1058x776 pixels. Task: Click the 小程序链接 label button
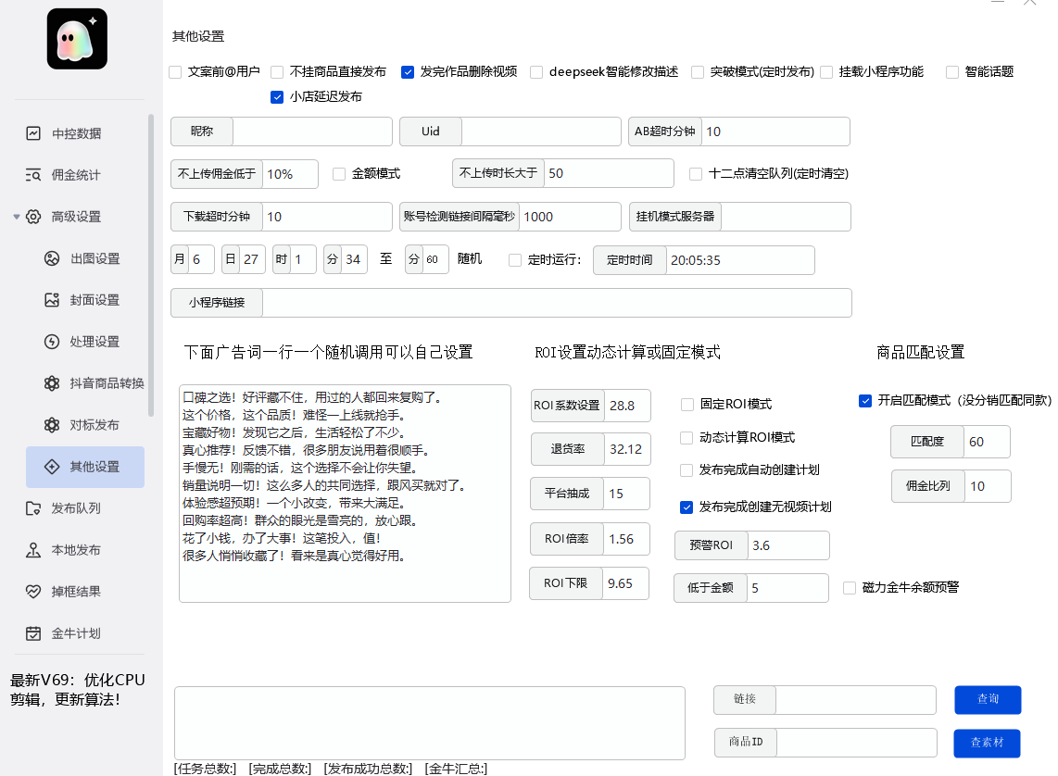pyautogui.click(x=217, y=303)
